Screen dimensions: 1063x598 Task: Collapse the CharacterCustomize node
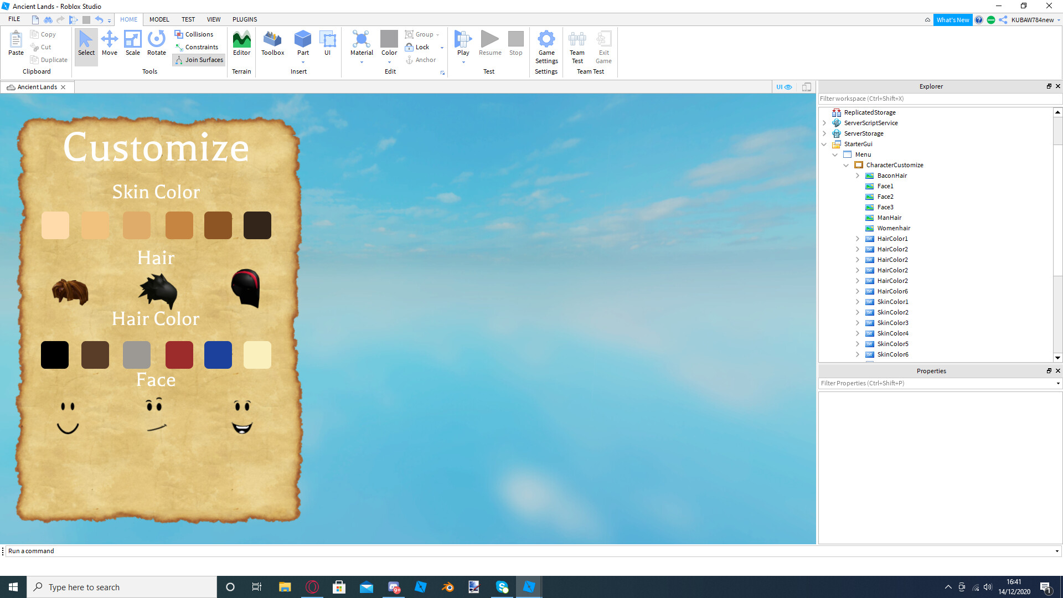pos(847,165)
